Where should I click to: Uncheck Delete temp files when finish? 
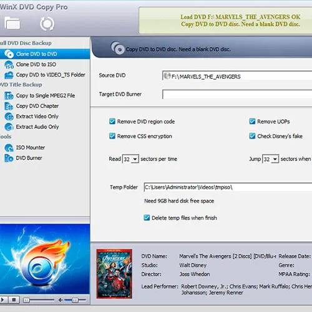[147, 218]
